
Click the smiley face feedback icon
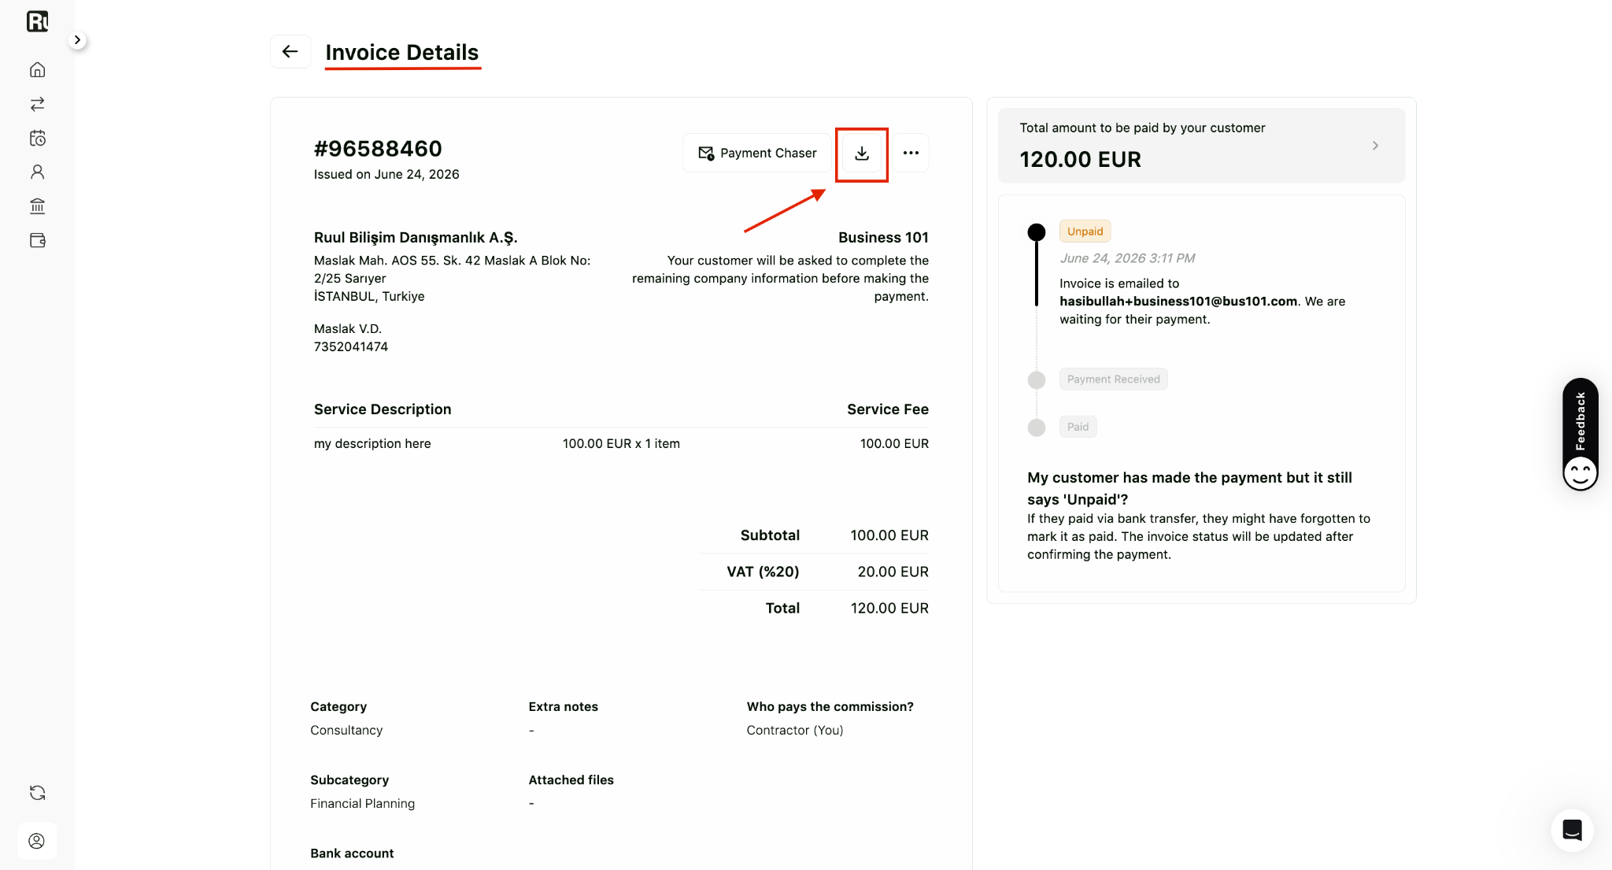coord(1580,474)
